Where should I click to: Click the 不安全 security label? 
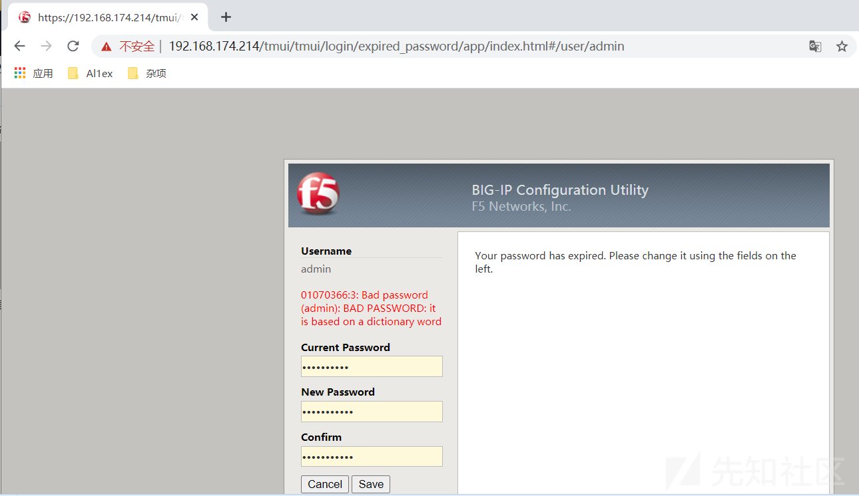[137, 47]
